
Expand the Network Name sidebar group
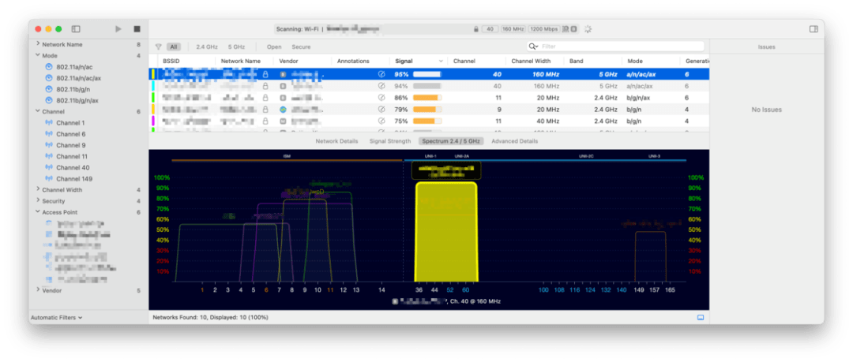click(37, 45)
